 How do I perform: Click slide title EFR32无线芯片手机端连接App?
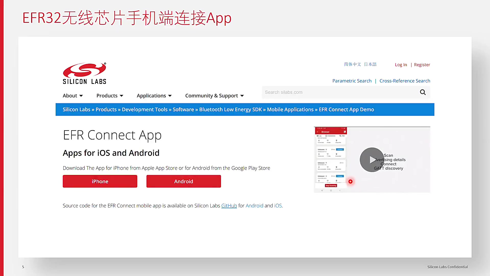click(127, 18)
